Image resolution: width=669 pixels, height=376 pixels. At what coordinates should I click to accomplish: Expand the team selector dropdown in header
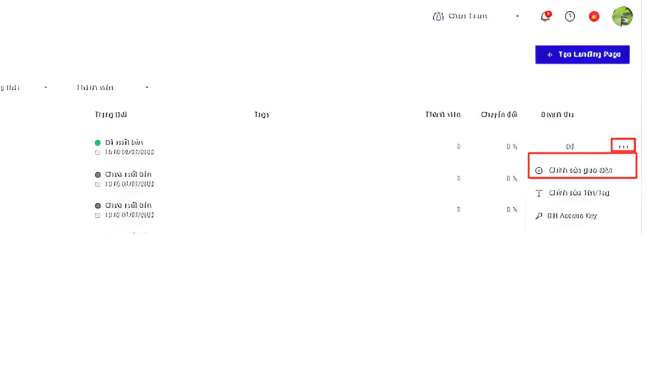[518, 17]
